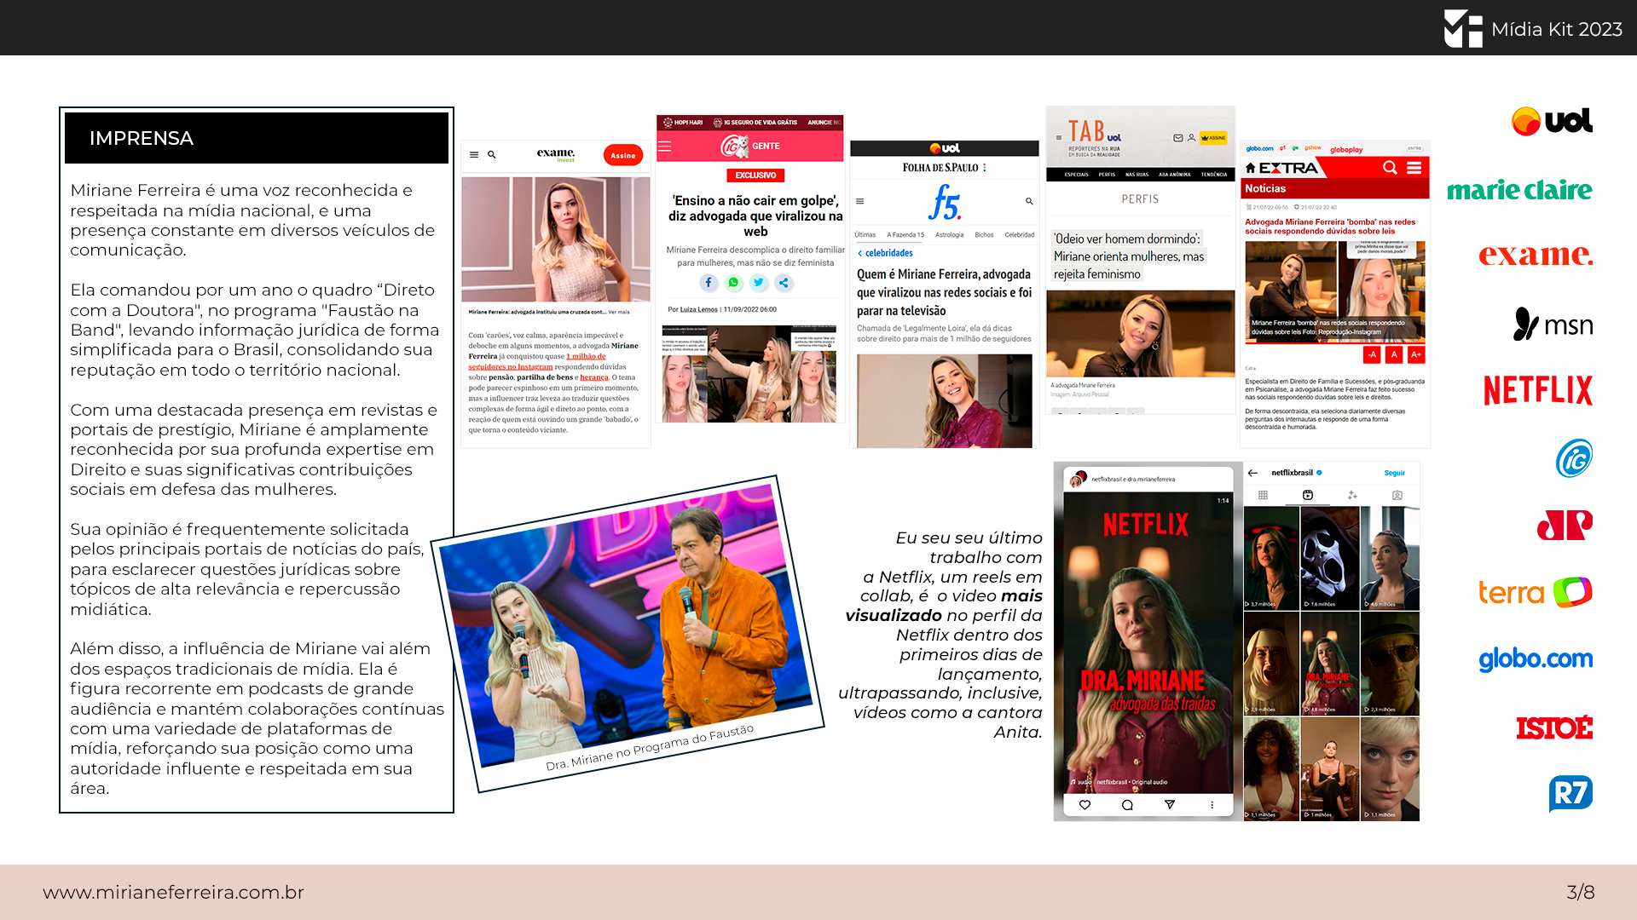Share the iG article on Facebook
This screenshot has width=1637, height=920.
[709, 283]
